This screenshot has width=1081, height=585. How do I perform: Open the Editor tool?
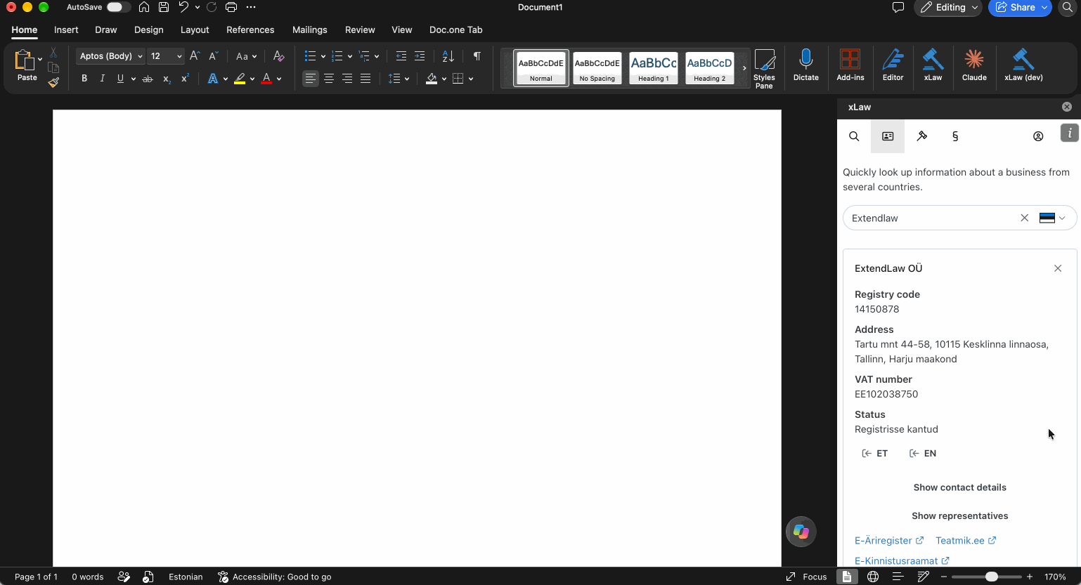(x=893, y=65)
